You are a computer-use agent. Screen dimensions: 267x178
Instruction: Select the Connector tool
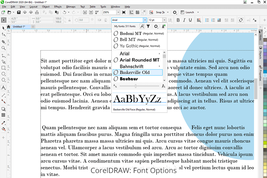[x=3, y=102]
